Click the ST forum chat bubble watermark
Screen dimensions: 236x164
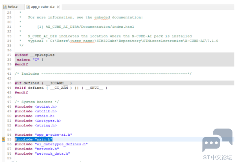[x=217, y=140]
